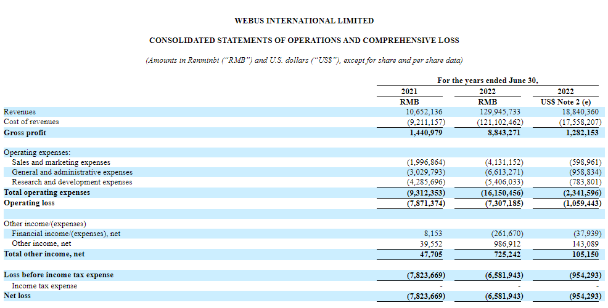The height and width of the screenshot is (308, 608).
Task: Click the Financial income/(expenses), net label
Action: pyautogui.click(x=66, y=234)
